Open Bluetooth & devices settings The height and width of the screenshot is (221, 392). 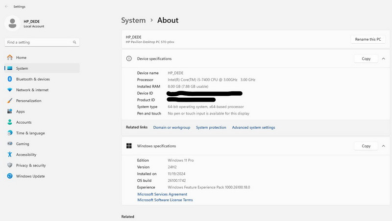pos(42,79)
